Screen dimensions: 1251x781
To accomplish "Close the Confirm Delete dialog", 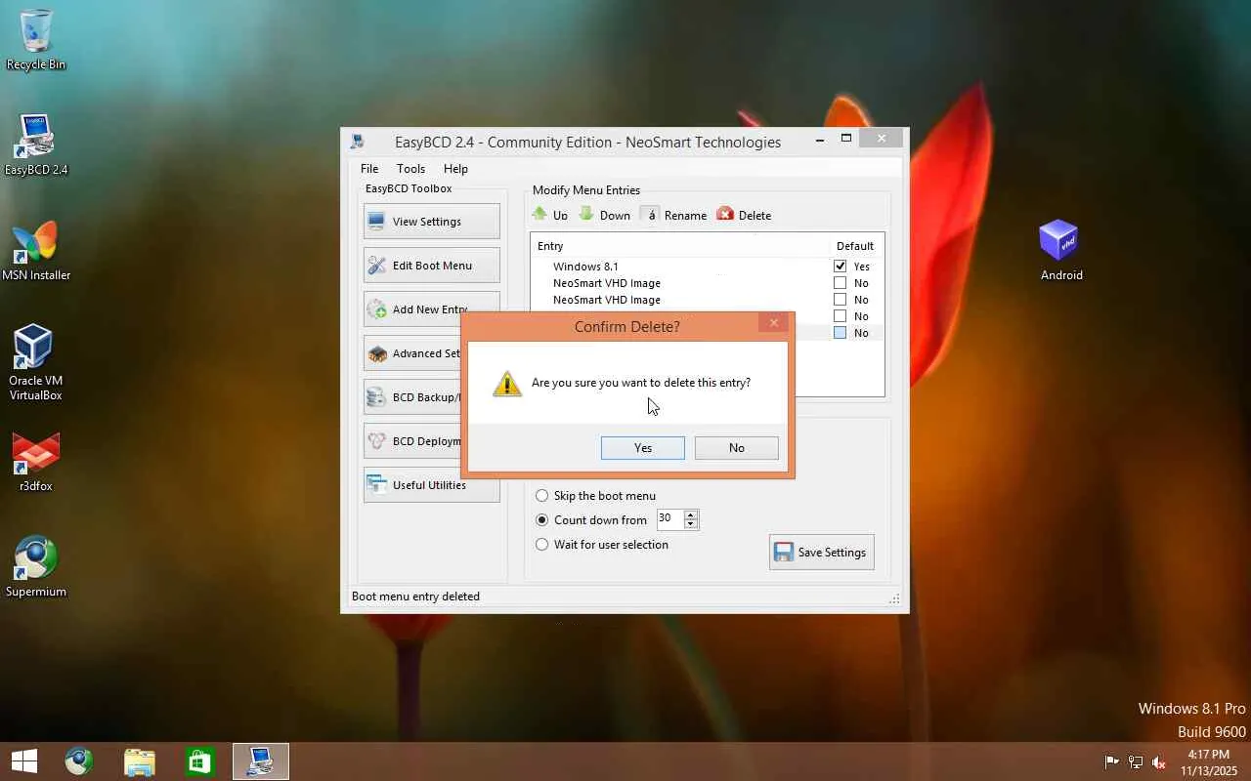I will pos(773,323).
